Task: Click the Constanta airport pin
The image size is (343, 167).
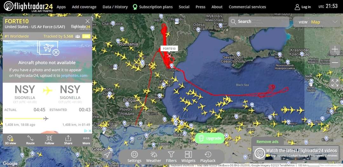Action: 172,66
